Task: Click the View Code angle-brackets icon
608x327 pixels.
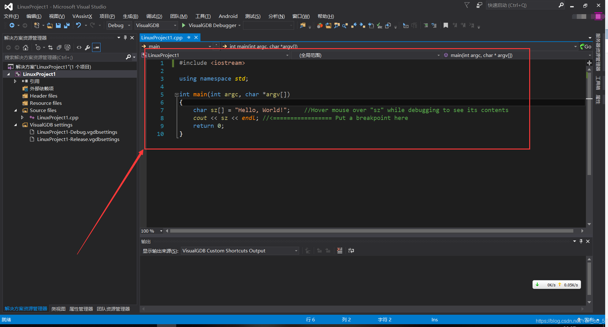Action: [79, 48]
